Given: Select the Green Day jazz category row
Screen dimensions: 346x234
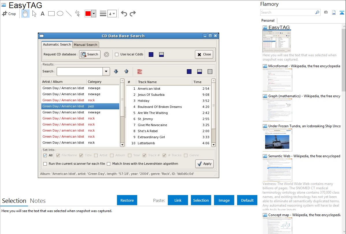Looking at the screenshot, I should (80, 106).
